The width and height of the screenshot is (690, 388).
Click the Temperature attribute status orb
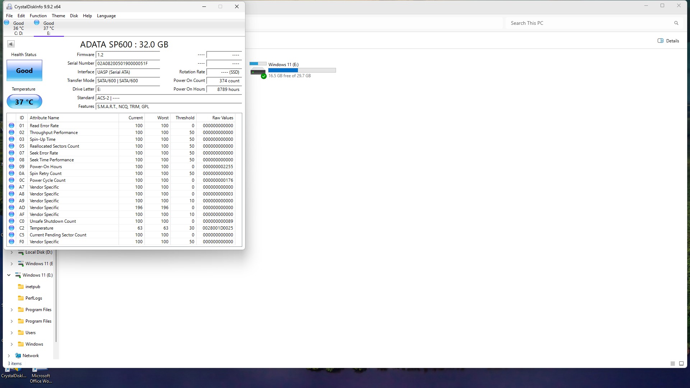coord(11,228)
